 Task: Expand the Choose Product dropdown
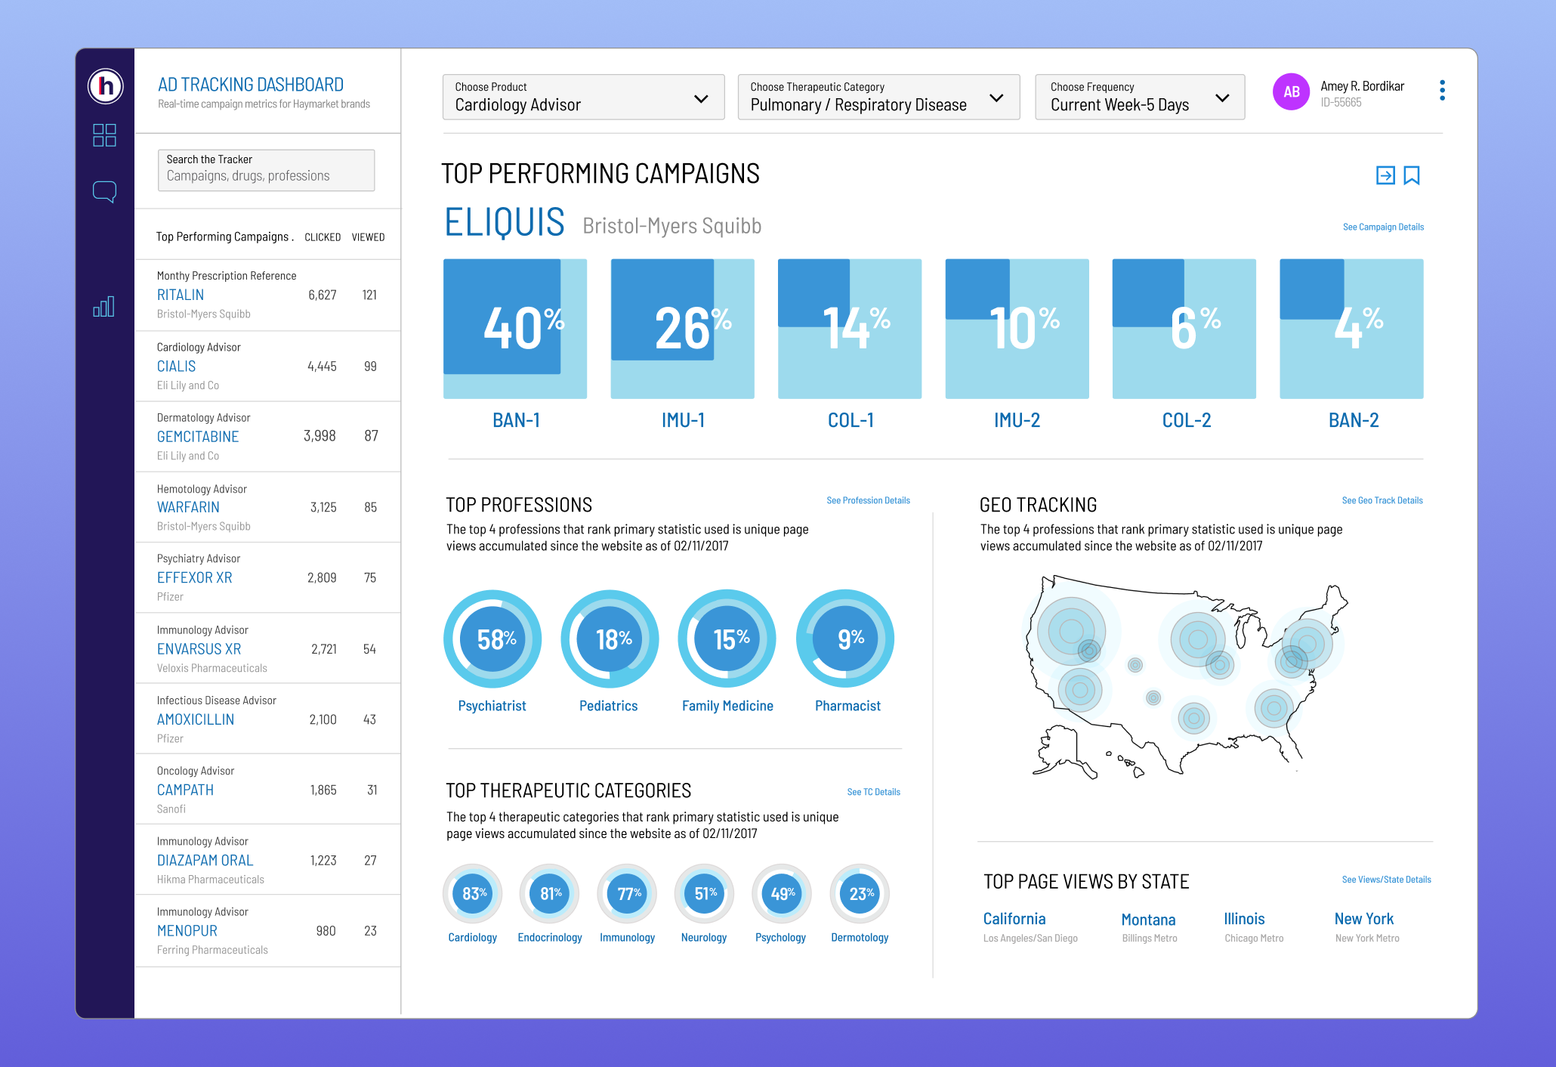point(583,97)
